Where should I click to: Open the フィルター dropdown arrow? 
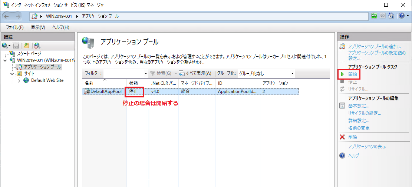[145, 73]
